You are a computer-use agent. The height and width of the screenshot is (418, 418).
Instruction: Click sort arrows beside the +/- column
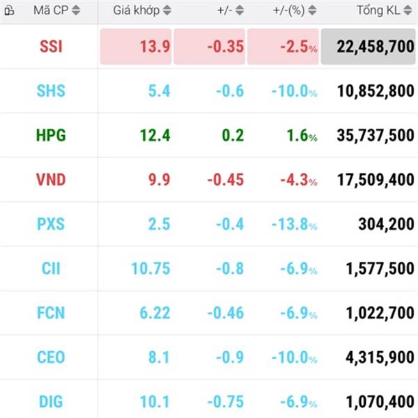tap(240, 11)
